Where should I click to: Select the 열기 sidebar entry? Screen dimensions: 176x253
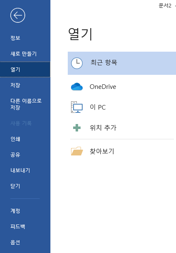(25, 69)
